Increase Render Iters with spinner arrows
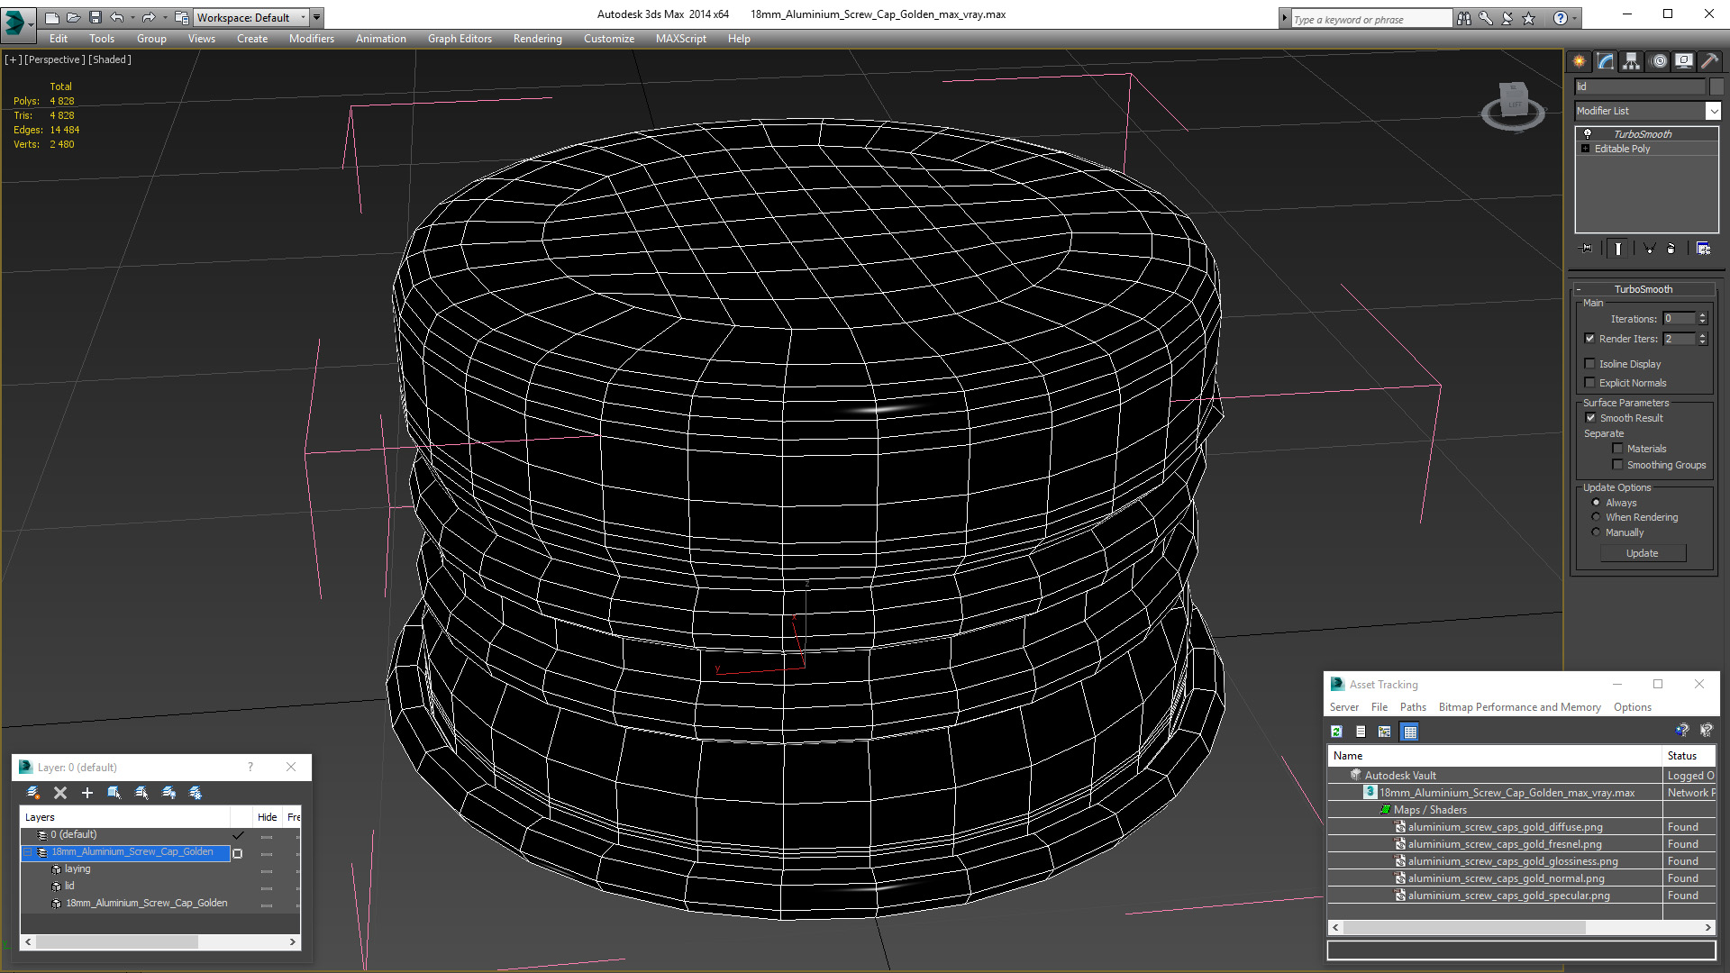Image resolution: width=1730 pixels, height=973 pixels. tap(1702, 335)
